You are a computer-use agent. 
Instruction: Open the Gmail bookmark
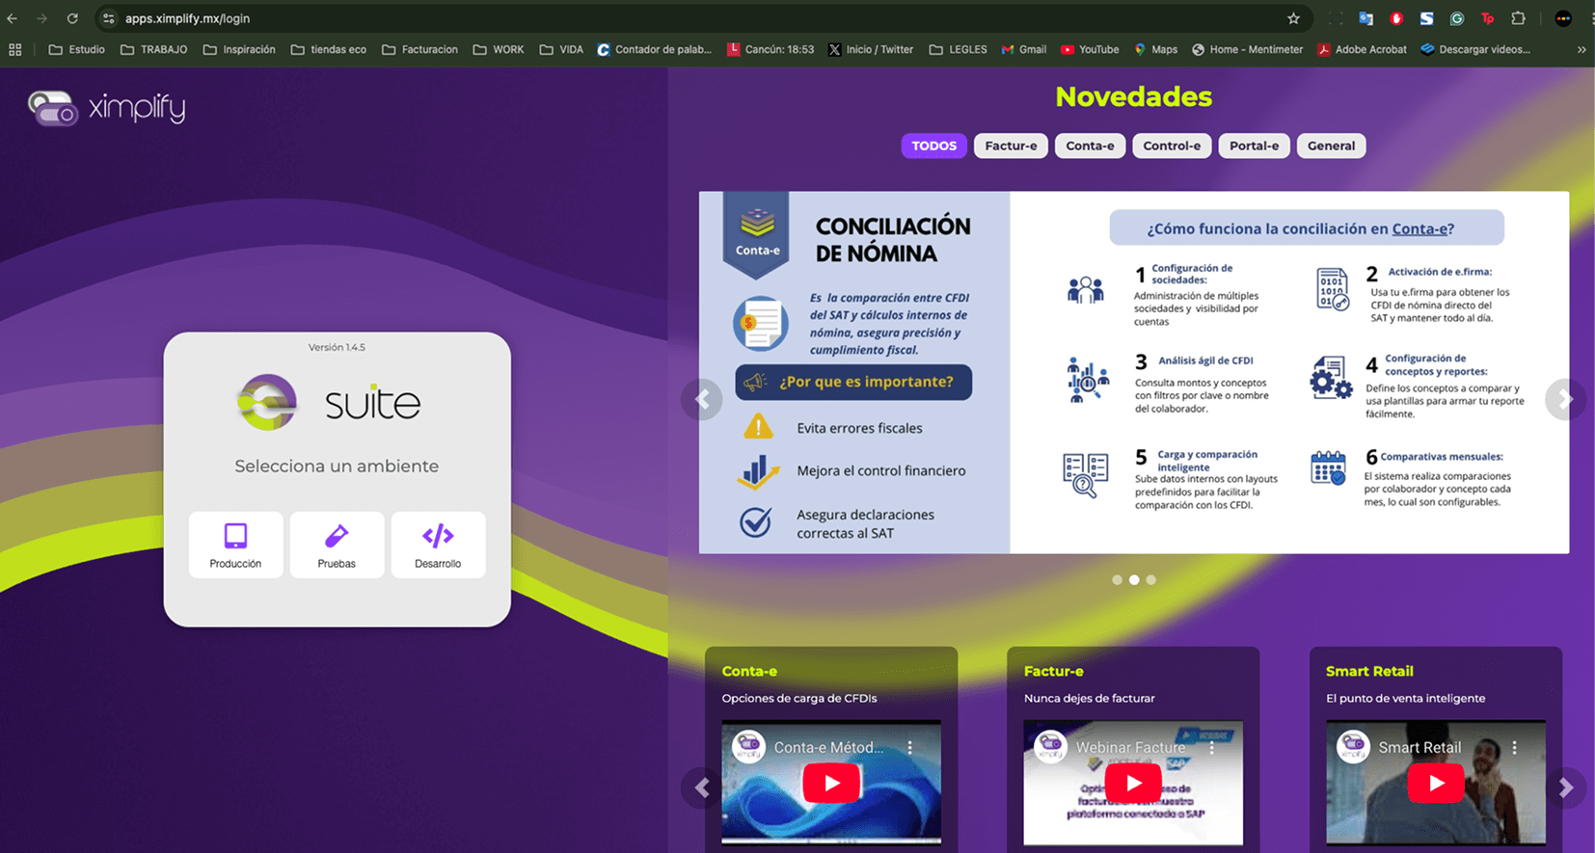point(1023,49)
